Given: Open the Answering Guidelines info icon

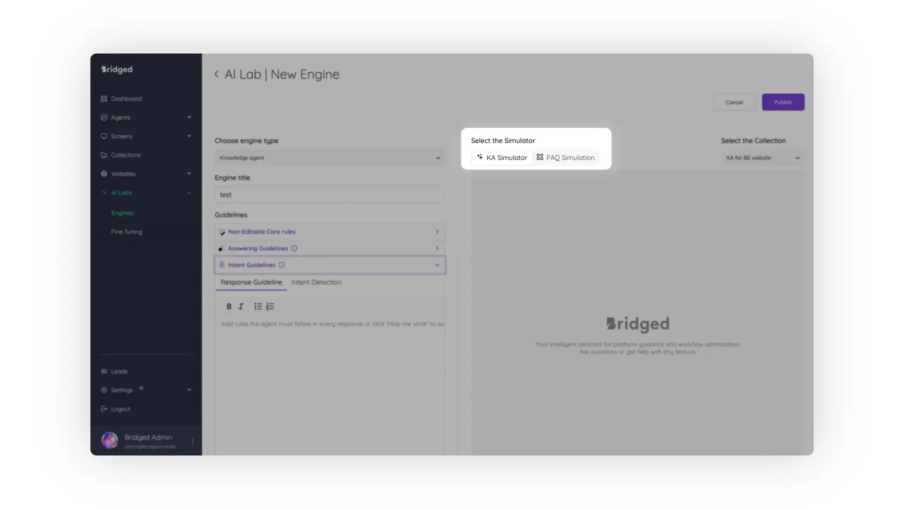Looking at the screenshot, I should pos(294,248).
